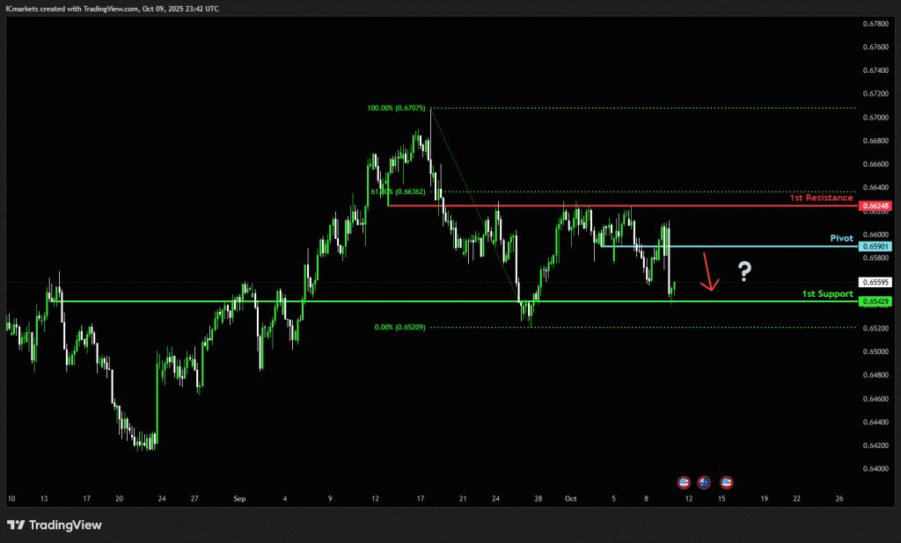Viewport: 901px width, 543px height.
Task: Click the TradingView logo at bottom left
Action: point(55,525)
